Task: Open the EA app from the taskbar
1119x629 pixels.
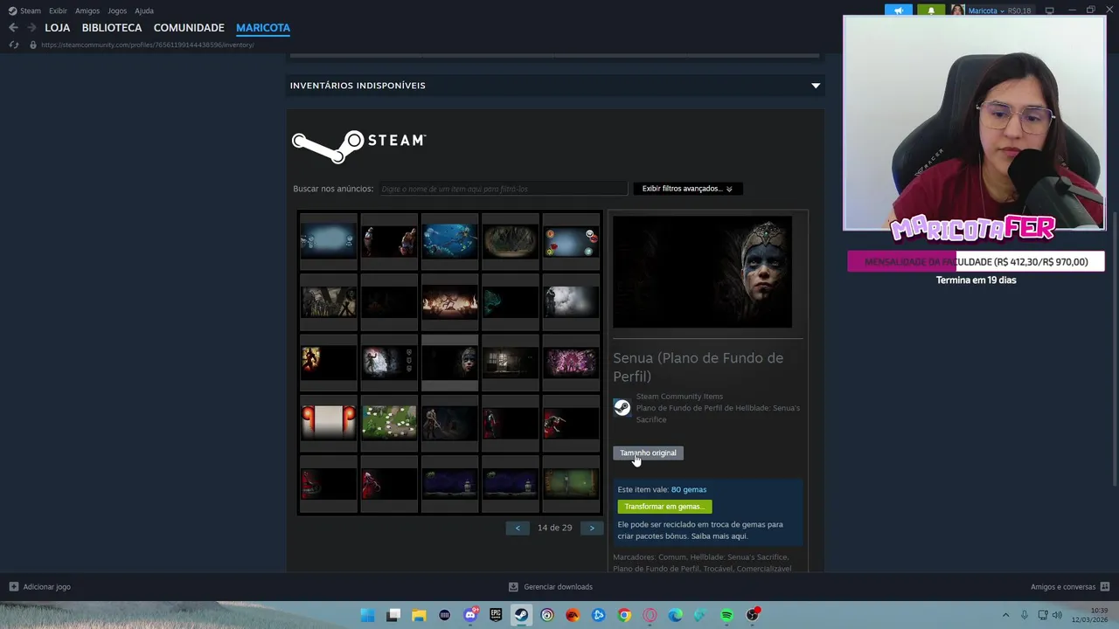Action: coord(573,615)
